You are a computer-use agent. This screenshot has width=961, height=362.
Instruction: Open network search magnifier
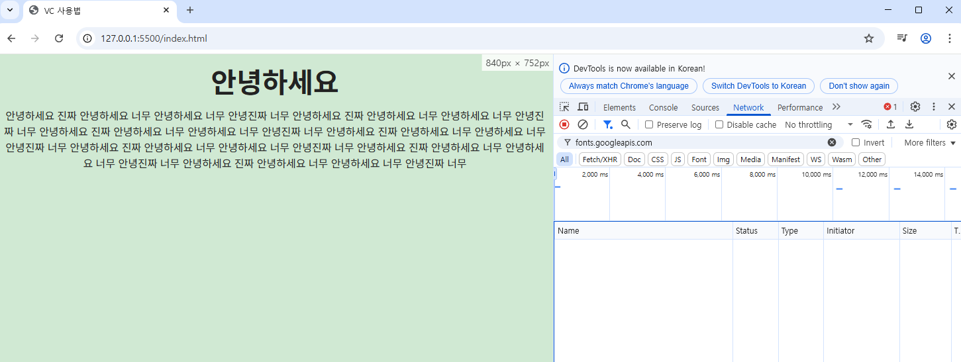pyautogui.click(x=626, y=124)
